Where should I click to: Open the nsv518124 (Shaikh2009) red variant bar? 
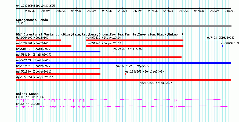click(x=99, y=57)
